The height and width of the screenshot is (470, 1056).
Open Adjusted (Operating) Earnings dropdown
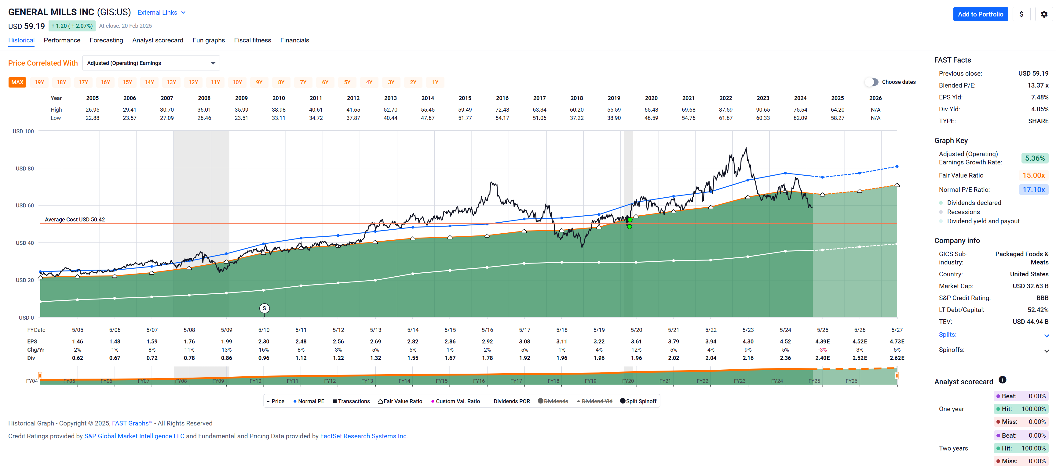click(x=151, y=63)
